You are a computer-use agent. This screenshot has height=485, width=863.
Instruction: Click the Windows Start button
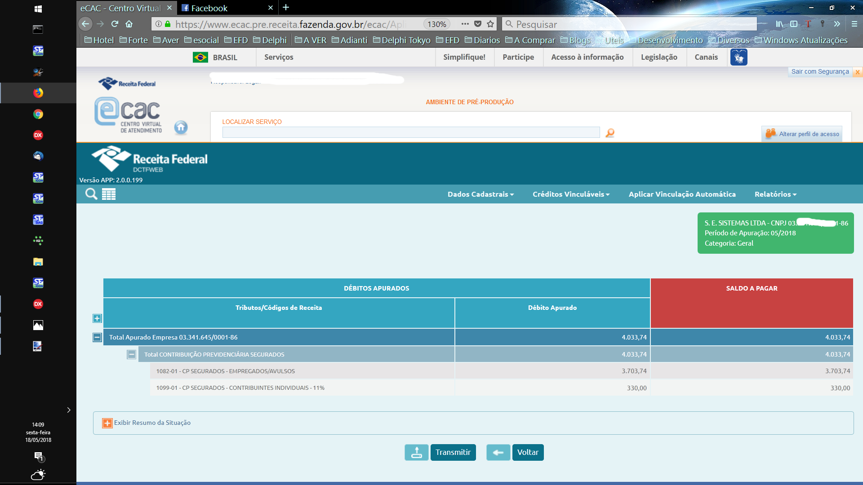point(38,9)
